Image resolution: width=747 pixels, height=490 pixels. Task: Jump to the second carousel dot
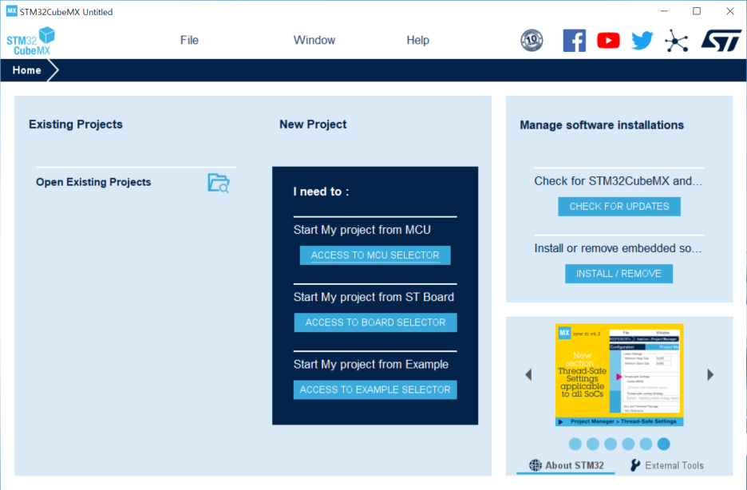(593, 444)
